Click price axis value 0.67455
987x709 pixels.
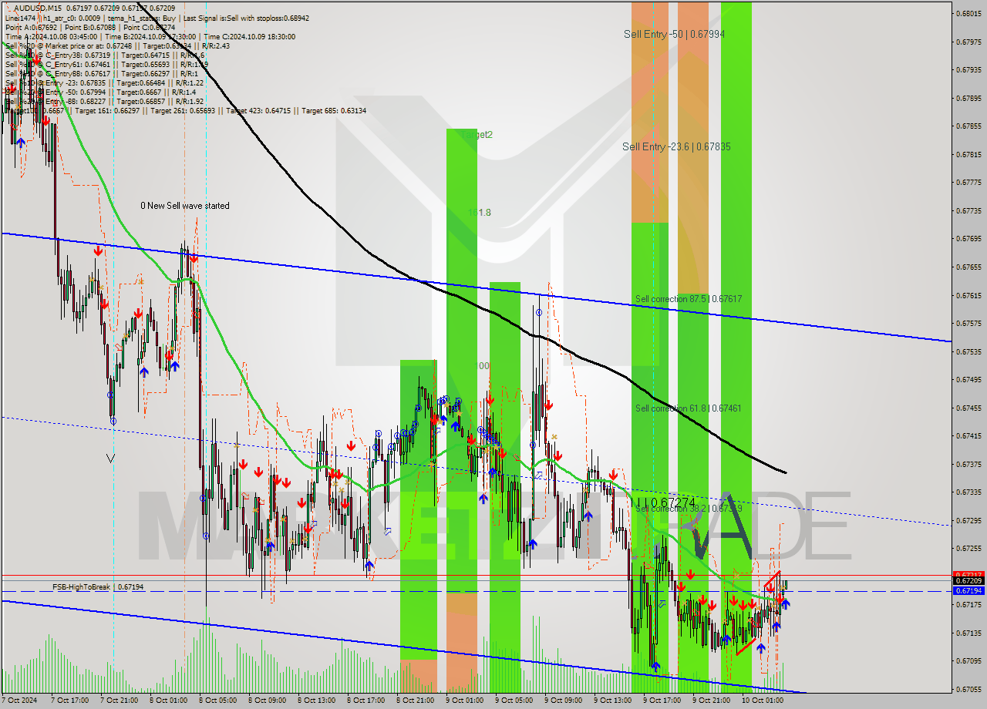tap(968, 408)
